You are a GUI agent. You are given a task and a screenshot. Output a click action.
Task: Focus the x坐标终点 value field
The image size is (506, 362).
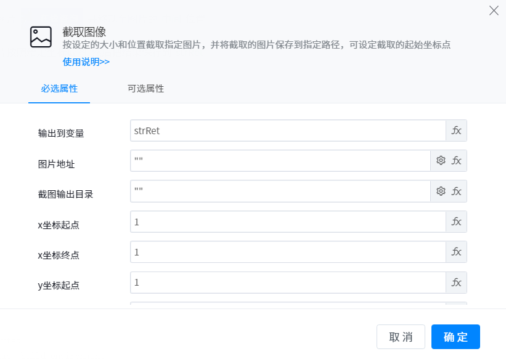click(287, 252)
